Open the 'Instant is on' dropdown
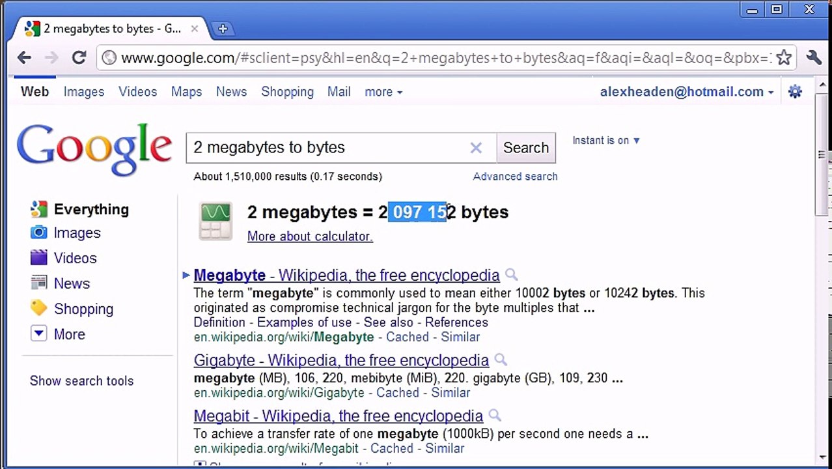The height and width of the screenshot is (469, 832). tap(606, 140)
